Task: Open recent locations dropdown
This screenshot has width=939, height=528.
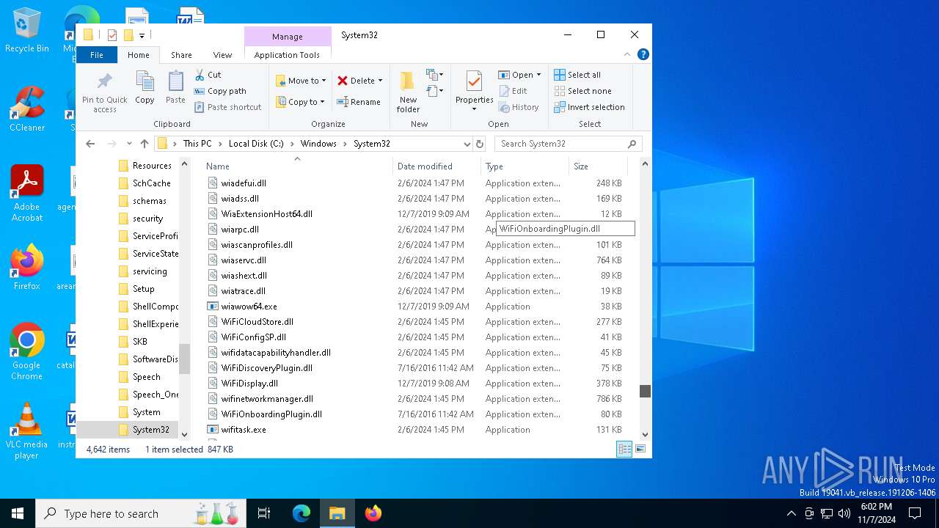Action: click(129, 144)
